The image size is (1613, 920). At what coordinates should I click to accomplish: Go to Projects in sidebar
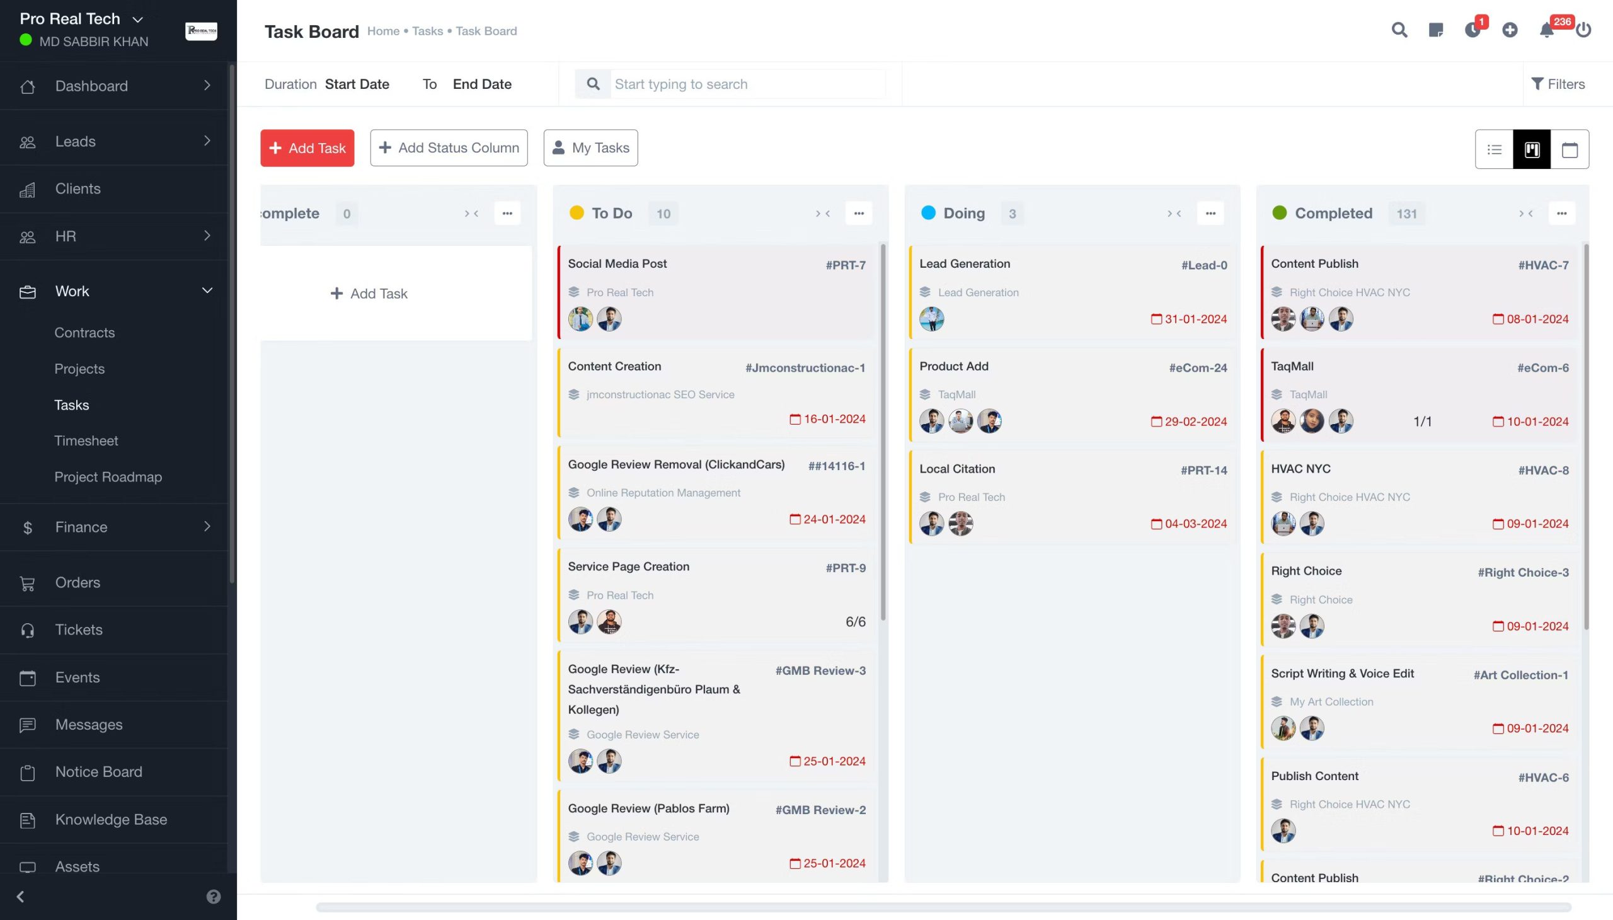pyautogui.click(x=79, y=369)
